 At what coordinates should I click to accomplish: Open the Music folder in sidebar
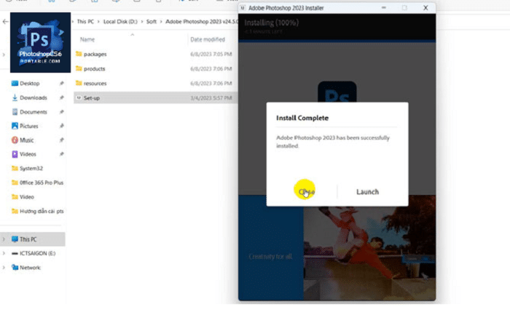point(26,140)
